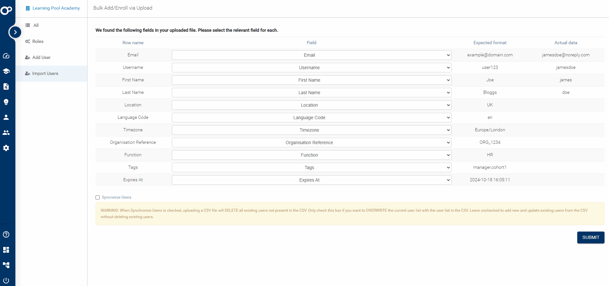Image resolution: width=609 pixels, height=286 pixels.
Task: Click the multi-user groups icon in sidebar
Action: (6, 133)
